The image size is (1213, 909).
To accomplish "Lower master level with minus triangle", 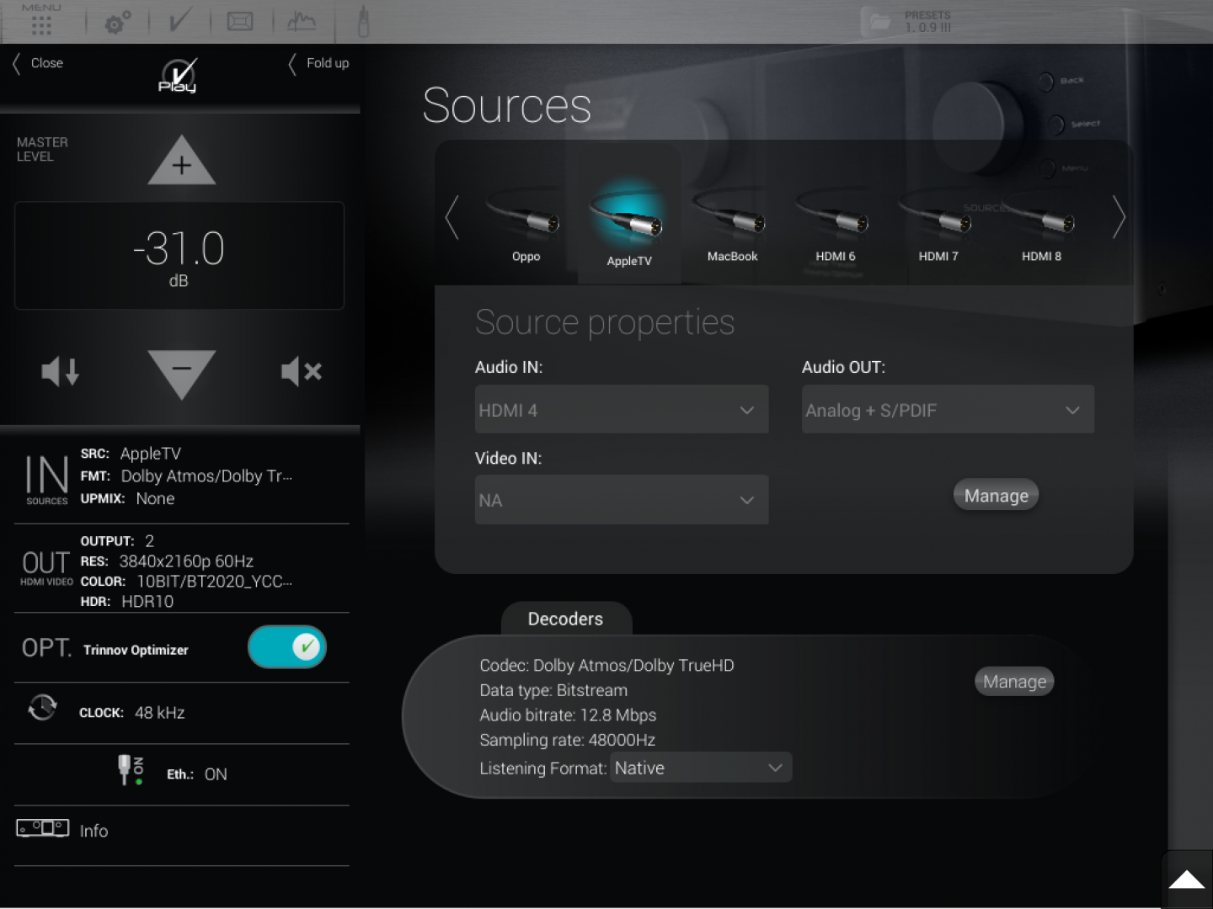I will 181,374.
